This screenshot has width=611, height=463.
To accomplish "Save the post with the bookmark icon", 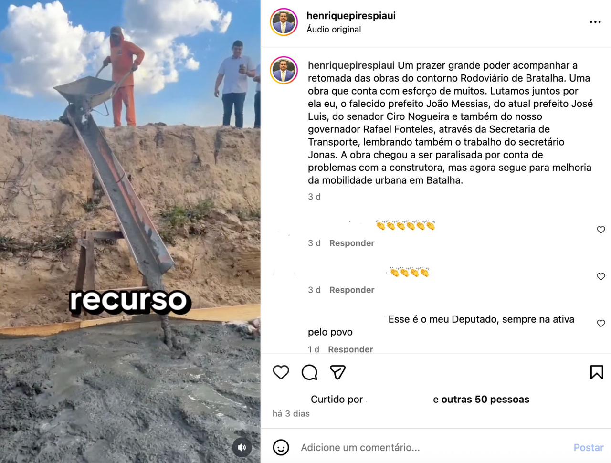I will (x=596, y=372).
